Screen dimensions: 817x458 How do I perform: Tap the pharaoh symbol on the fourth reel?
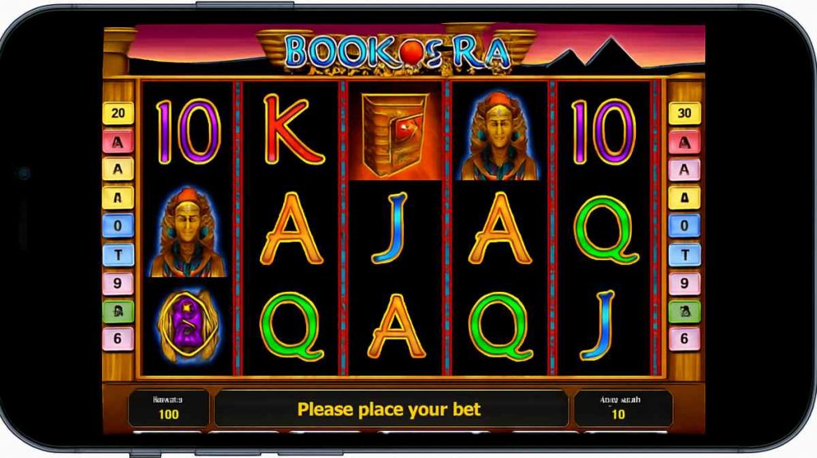pyautogui.click(x=499, y=136)
